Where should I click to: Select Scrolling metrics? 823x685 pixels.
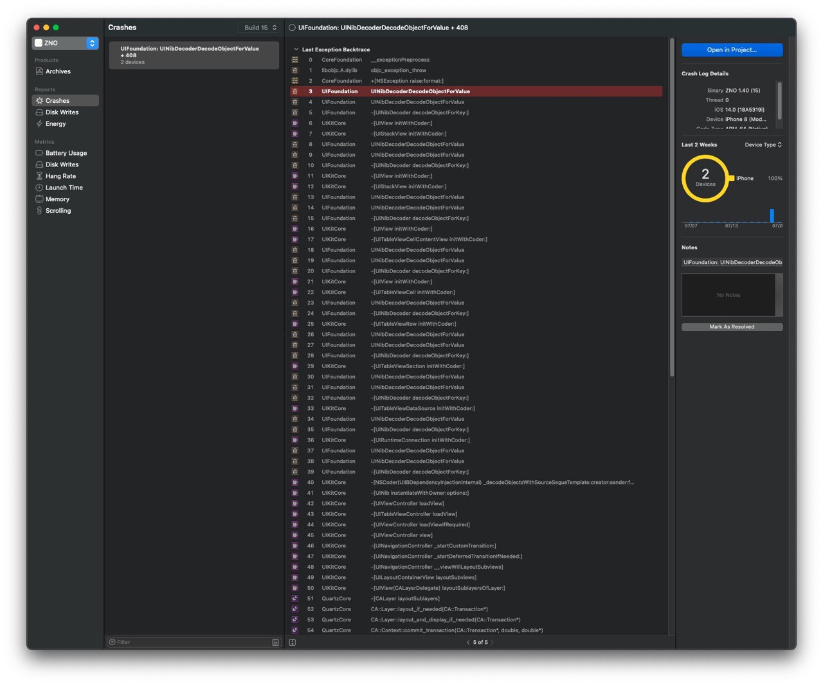65,211
